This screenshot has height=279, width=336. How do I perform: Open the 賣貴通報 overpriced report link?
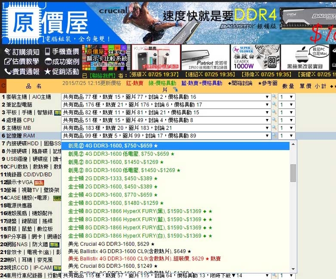[22, 72]
